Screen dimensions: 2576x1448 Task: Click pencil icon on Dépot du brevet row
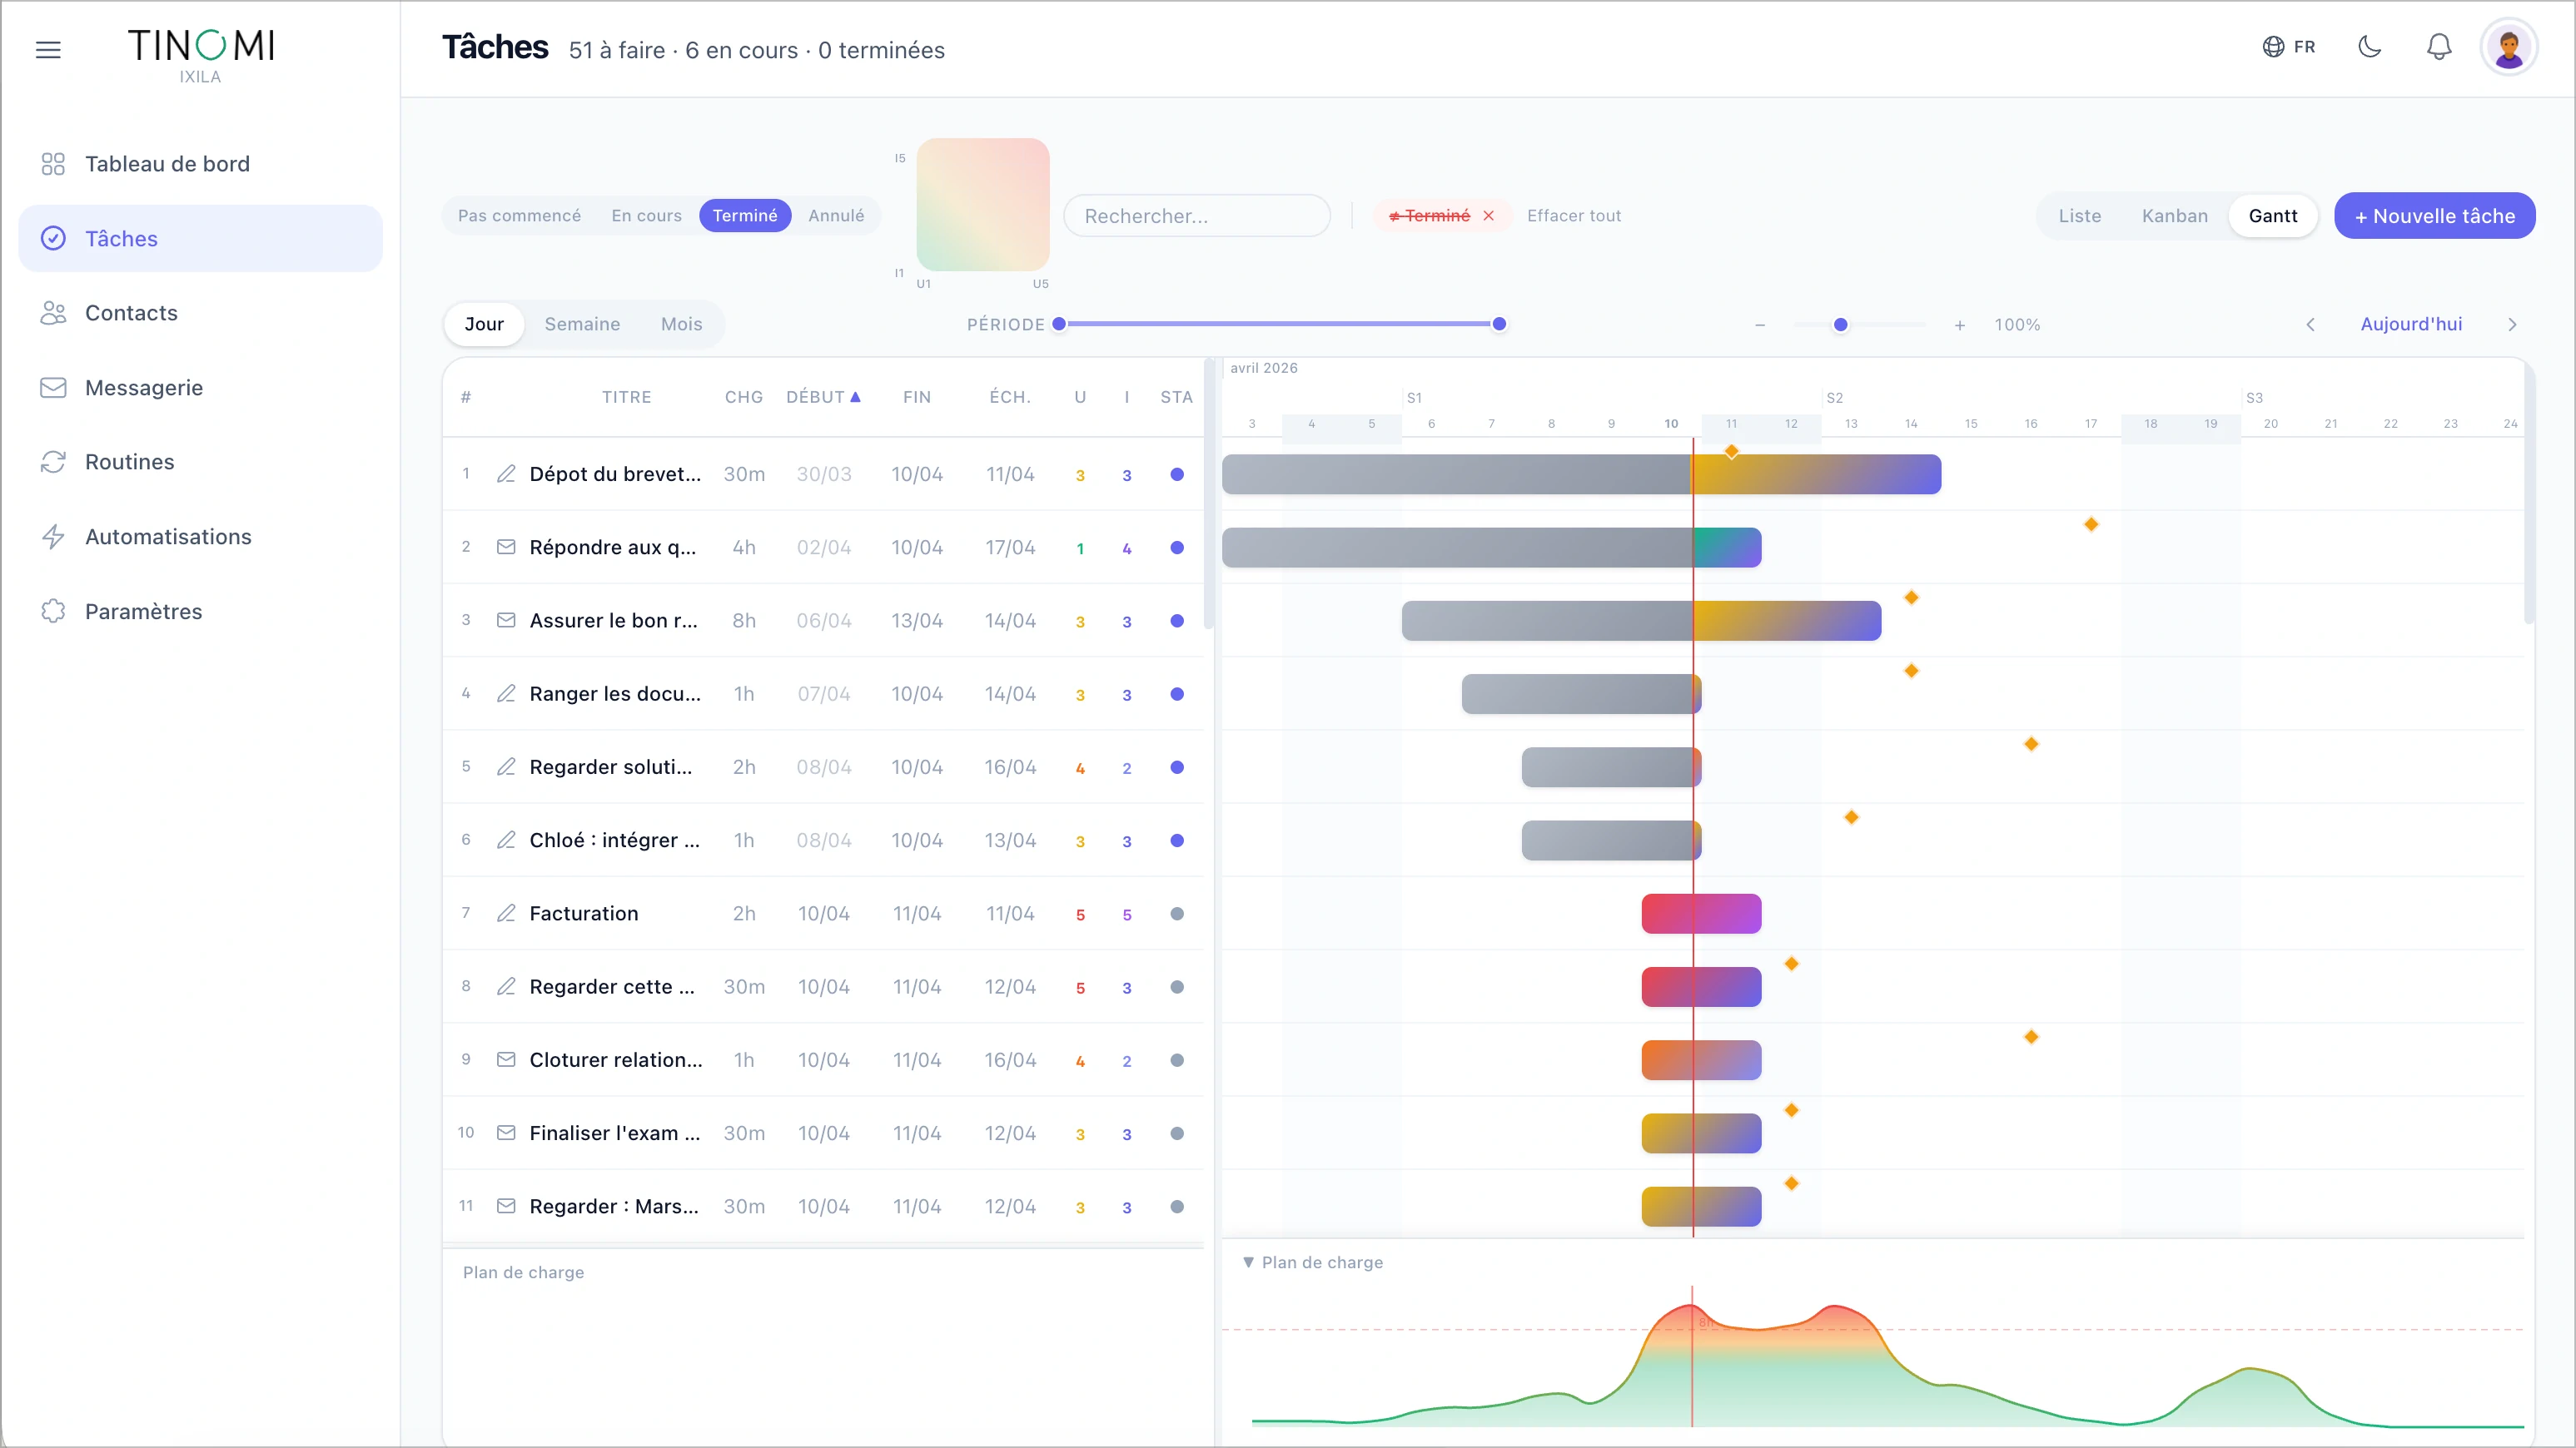pyautogui.click(x=506, y=474)
